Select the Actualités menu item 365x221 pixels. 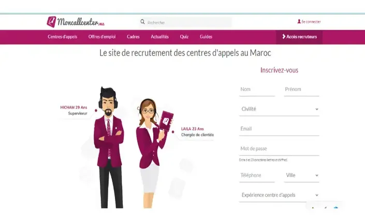(159, 37)
